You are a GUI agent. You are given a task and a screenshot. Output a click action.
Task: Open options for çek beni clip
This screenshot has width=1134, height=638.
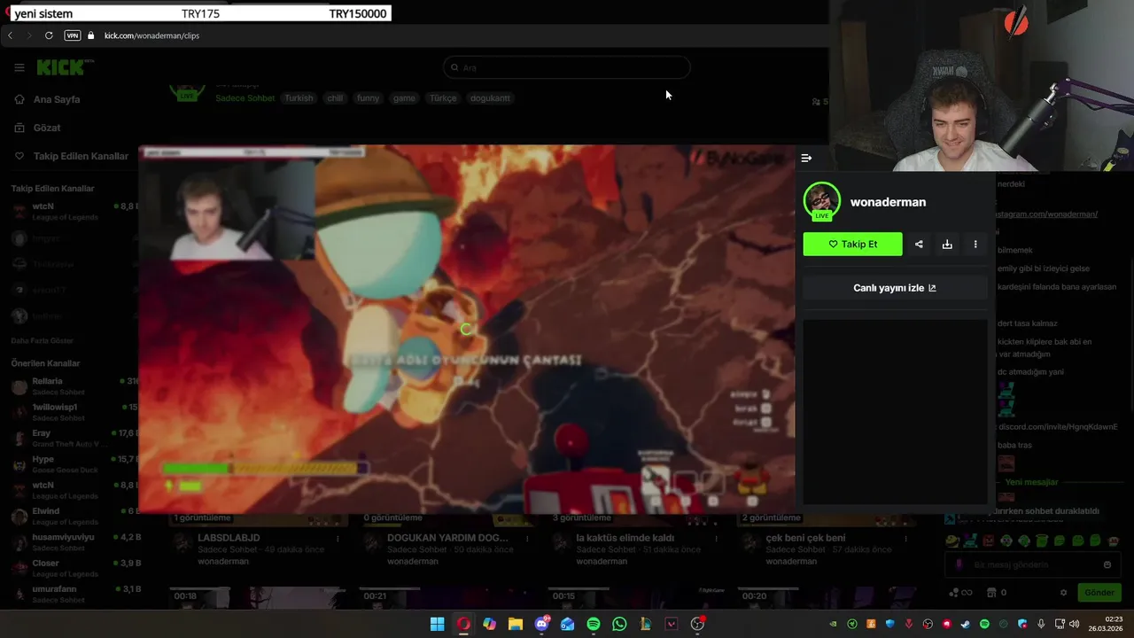pos(906,538)
